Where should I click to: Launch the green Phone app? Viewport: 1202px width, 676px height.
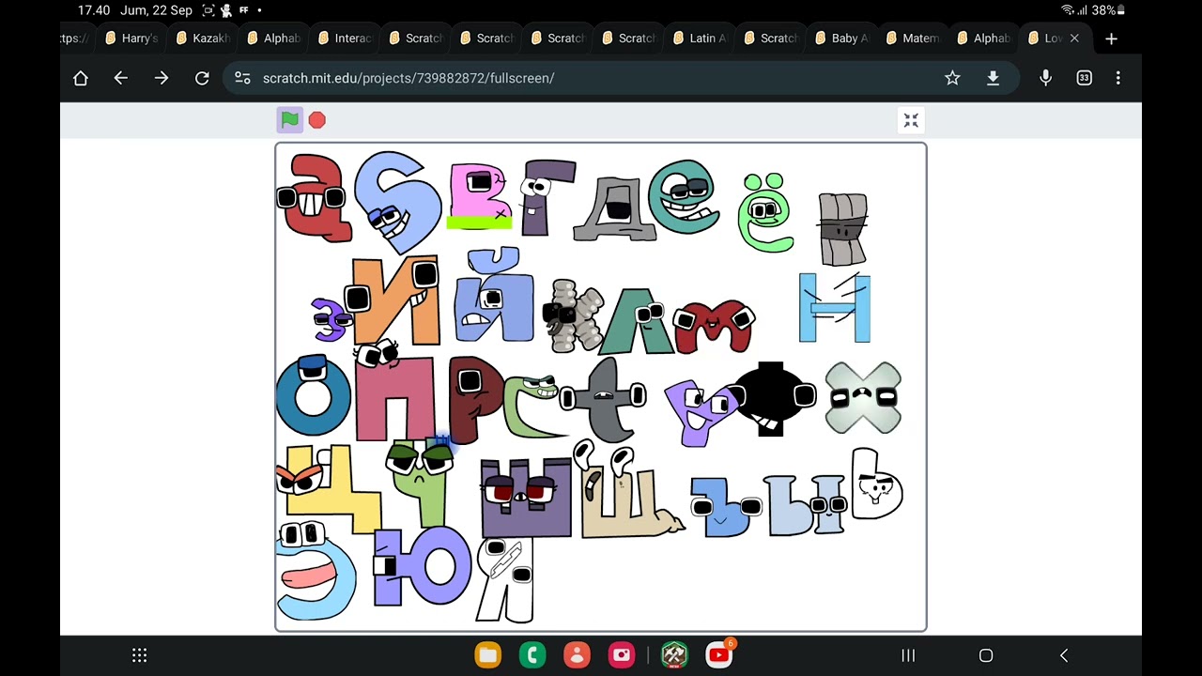point(532,655)
